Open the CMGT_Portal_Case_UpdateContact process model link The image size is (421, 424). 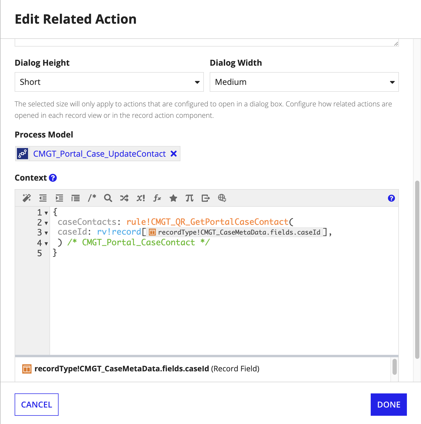[100, 154]
